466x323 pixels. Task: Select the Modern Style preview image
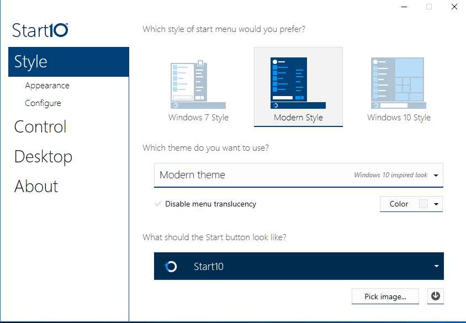click(x=298, y=82)
